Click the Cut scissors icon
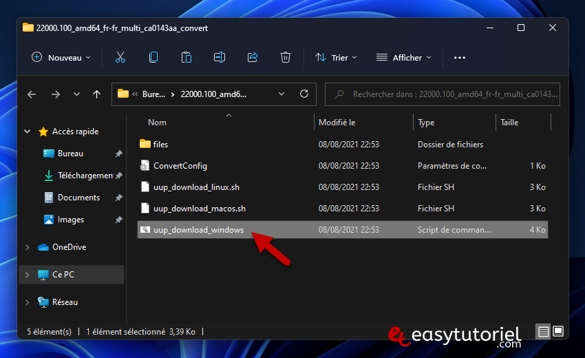585x358 pixels. 120,58
